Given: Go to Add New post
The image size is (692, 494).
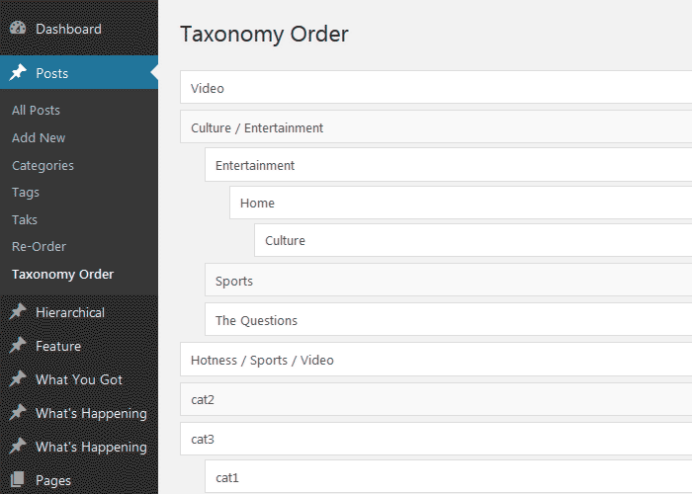Looking at the screenshot, I should (39, 138).
